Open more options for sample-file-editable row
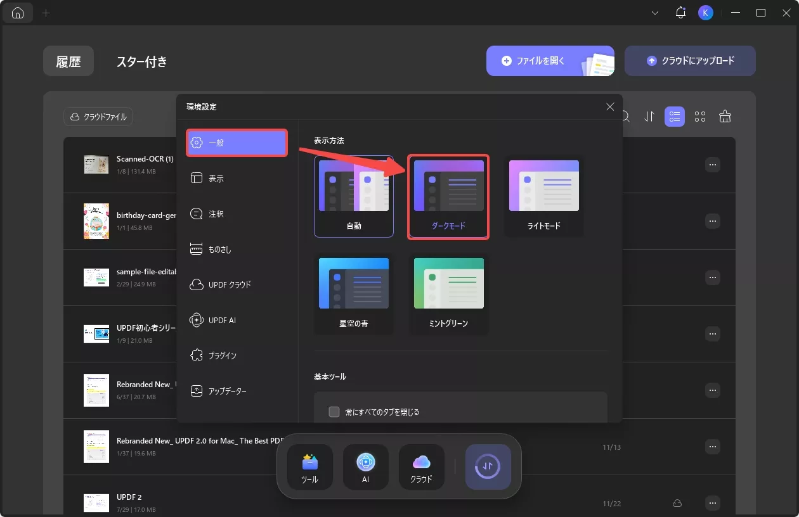The width and height of the screenshot is (799, 517). pyautogui.click(x=713, y=278)
